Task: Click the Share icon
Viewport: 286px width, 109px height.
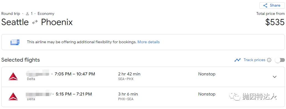Action: (x=265, y=6)
